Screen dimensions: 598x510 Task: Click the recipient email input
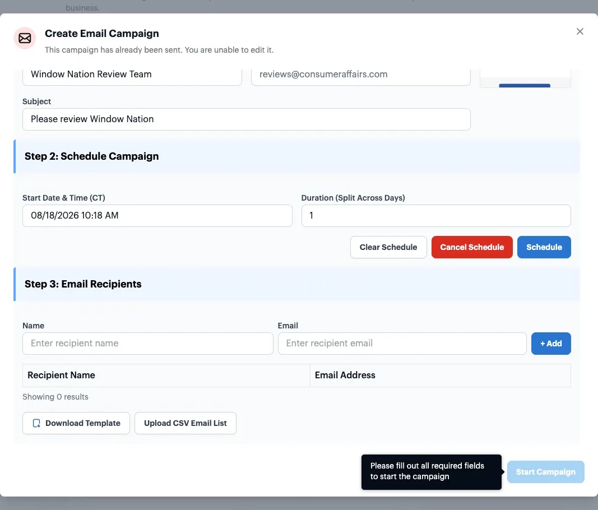[402, 344]
